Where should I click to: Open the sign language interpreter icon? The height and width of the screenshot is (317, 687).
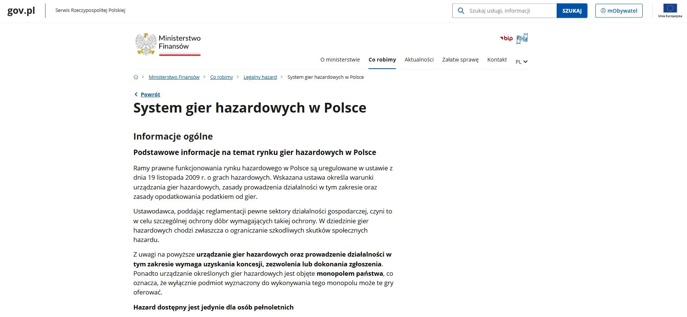click(x=522, y=38)
